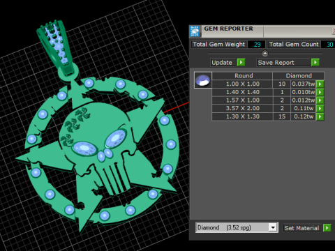Image resolution: width=335 pixels, height=251 pixels.
Task: Click green arrow on 3.57 X 2.00 row
Action: (x=320, y=108)
